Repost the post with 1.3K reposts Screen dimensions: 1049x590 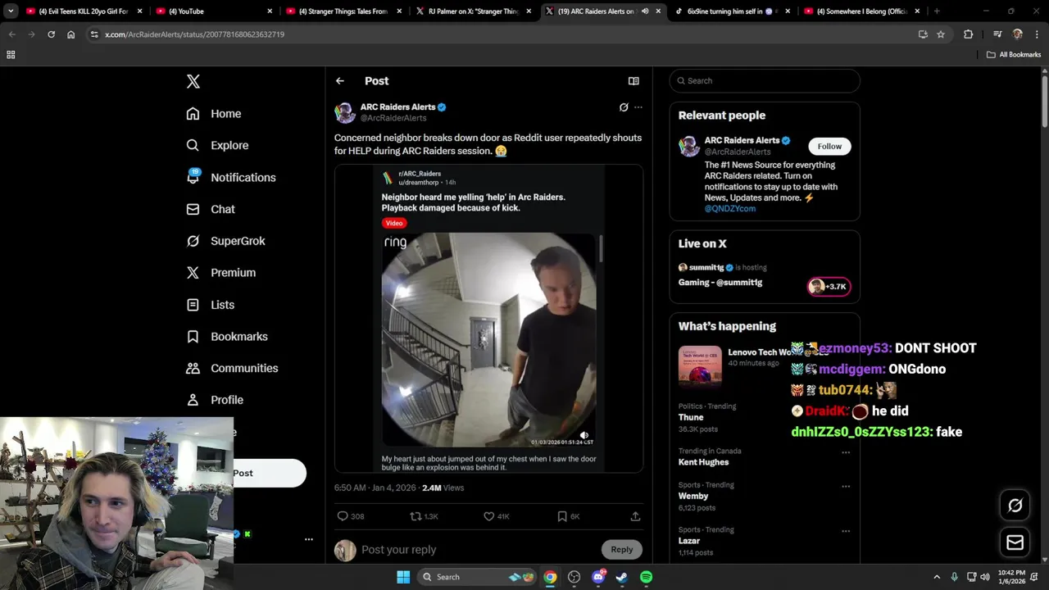pyautogui.click(x=424, y=516)
